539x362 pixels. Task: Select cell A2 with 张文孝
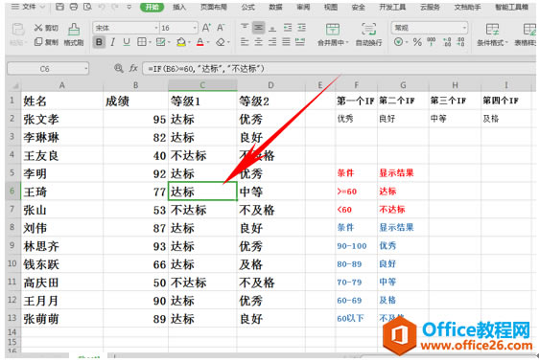point(62,119)
